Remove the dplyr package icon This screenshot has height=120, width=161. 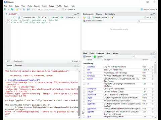pyautogui.click(x=153, y=101)
